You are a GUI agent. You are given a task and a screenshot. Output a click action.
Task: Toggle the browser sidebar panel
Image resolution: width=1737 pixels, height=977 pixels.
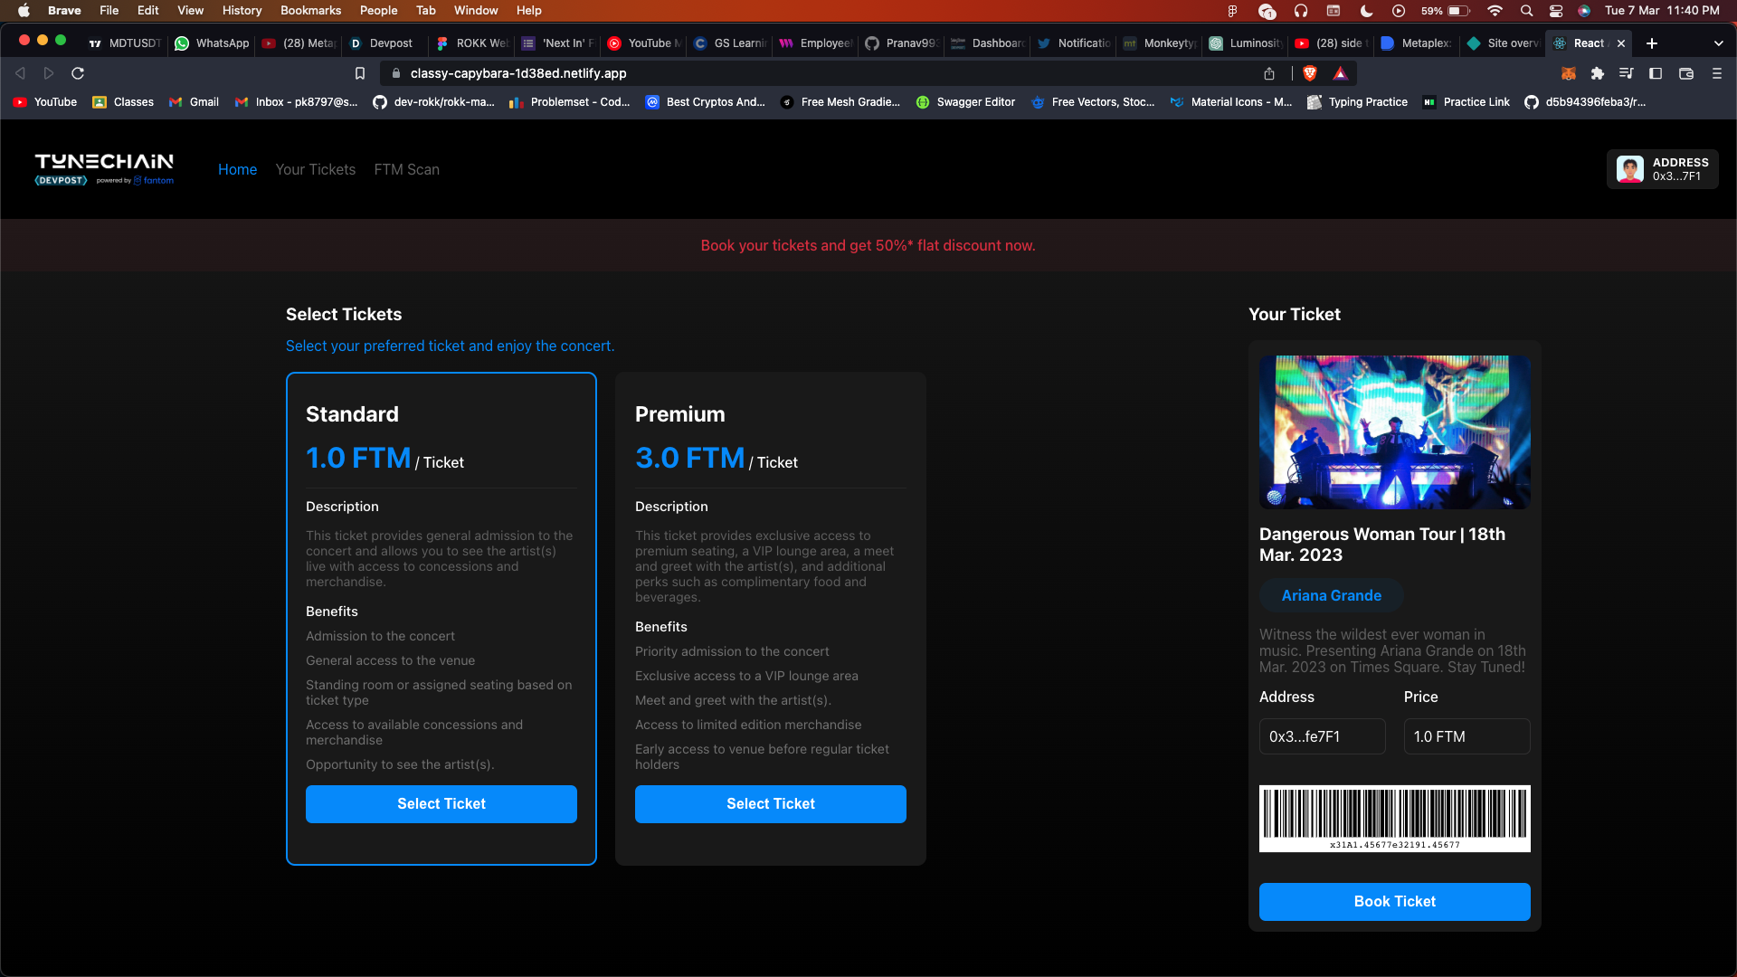point(1656,73)
